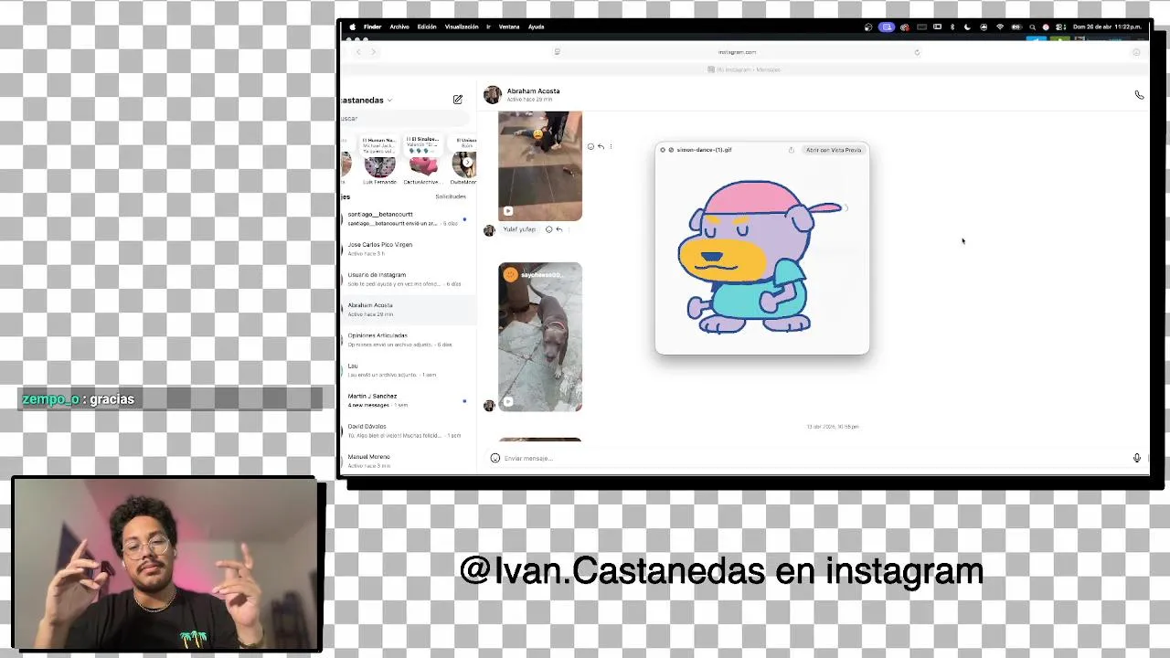1170x658 pixels.
Task: View CactusArchive note avatar
Action: pyautogui.click(x=423, y=166)
